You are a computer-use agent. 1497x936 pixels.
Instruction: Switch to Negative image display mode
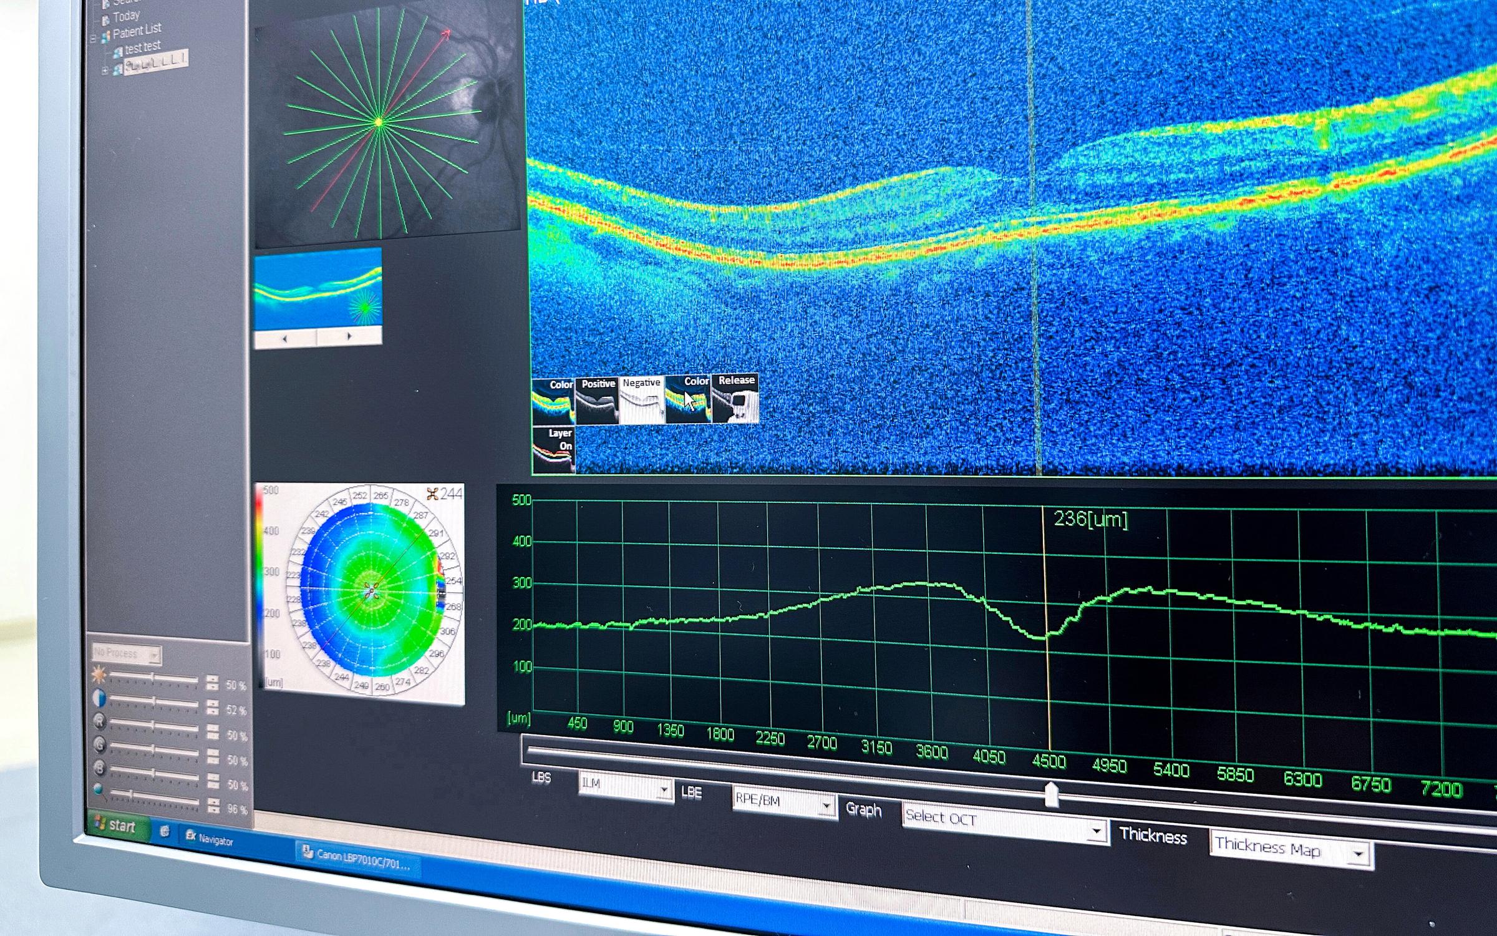[x=641, y=400]
